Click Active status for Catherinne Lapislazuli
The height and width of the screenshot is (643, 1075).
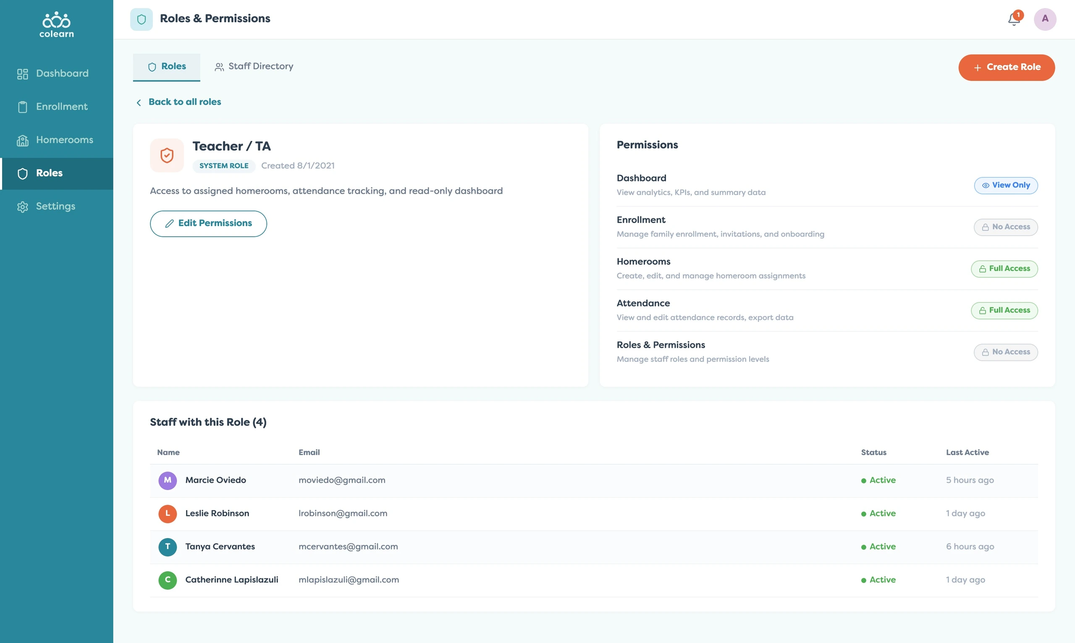pyautogui.click(x=878, y=580)
